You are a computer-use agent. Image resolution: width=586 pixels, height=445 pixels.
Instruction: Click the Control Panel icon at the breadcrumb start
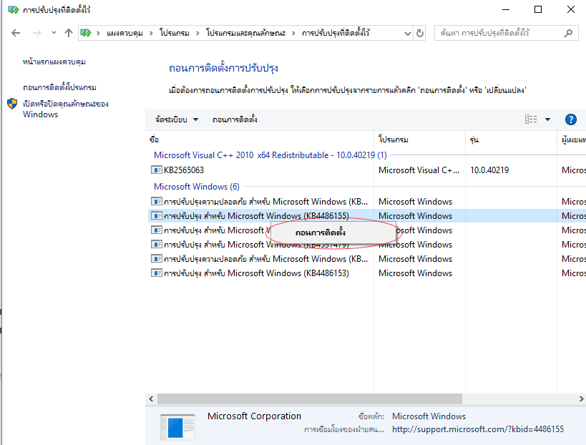(x=86, y=32)
